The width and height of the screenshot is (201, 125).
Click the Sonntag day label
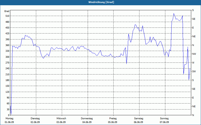coord(164,118)
